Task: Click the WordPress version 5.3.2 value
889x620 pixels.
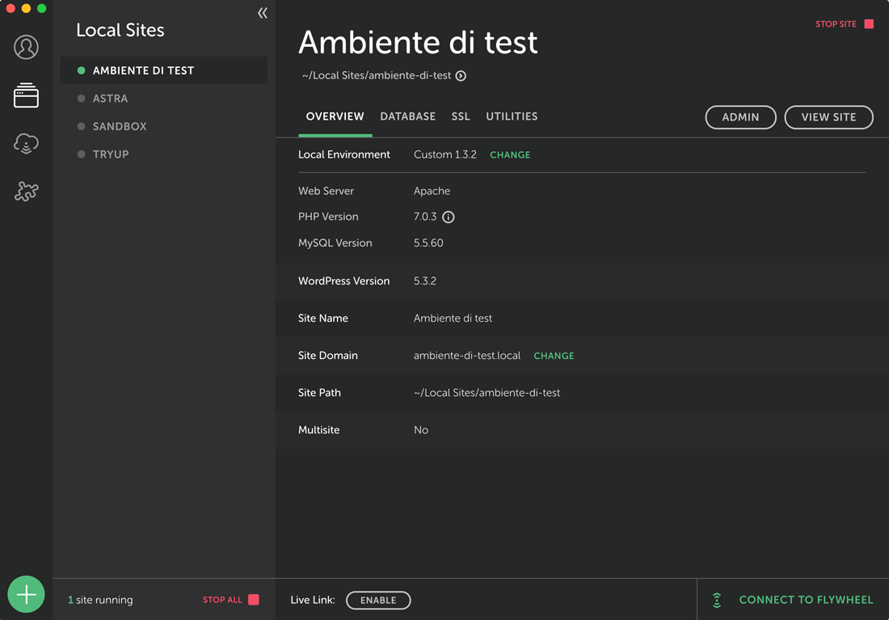Action: (x=424, y=280)
